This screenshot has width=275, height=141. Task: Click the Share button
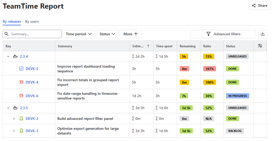[x=260, y=5]
